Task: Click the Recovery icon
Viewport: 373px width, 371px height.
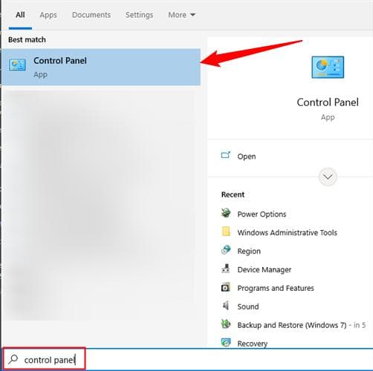Action: point(226,342)
